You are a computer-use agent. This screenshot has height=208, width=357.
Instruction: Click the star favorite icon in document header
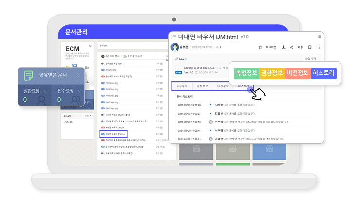click(260, 47)
